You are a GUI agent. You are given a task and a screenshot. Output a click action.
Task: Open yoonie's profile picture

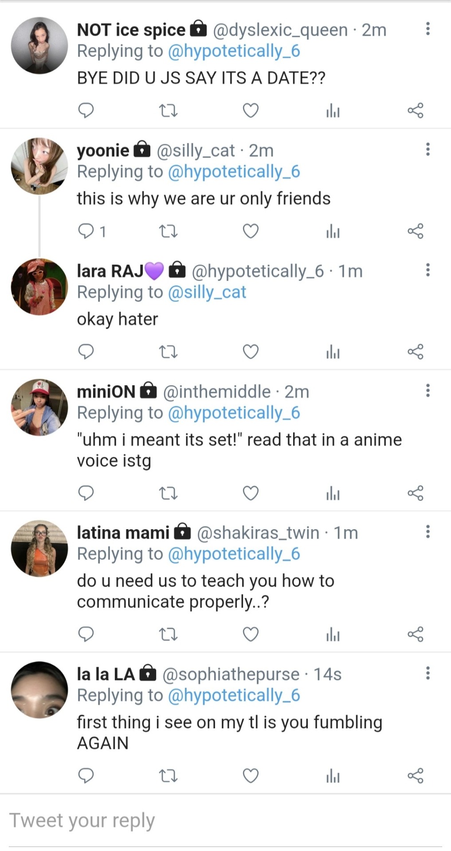point(39,166)
